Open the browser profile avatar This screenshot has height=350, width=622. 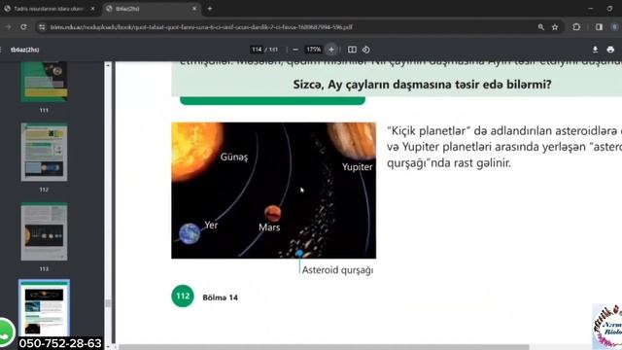[x=615, y=27]
